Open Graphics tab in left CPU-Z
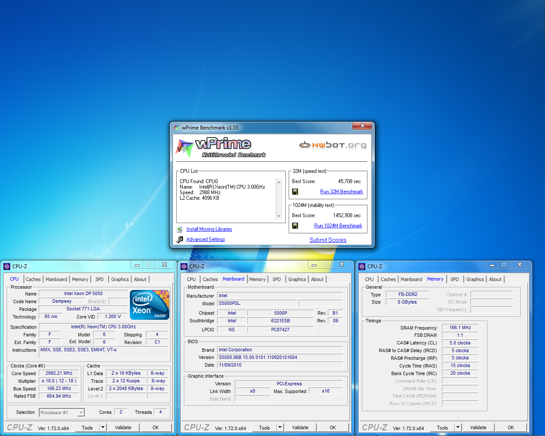 tap(120, 279)
